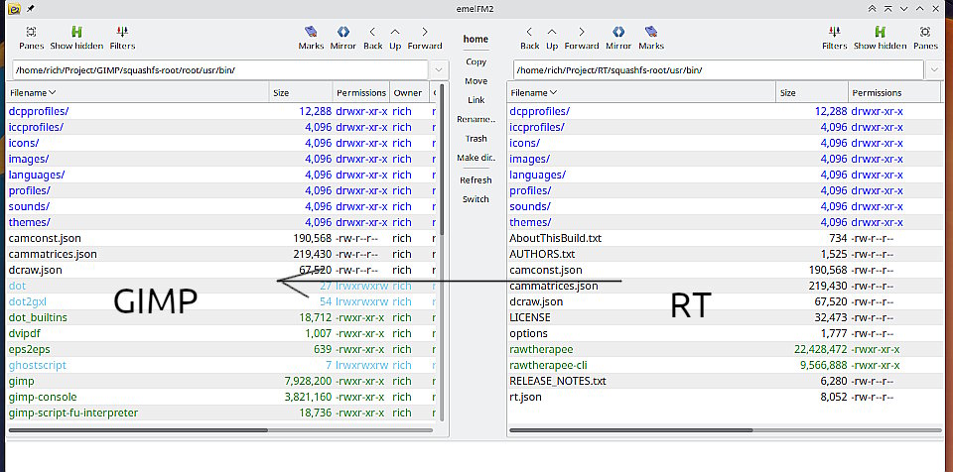
Task: Click the Move command
Action: point(476,80)
